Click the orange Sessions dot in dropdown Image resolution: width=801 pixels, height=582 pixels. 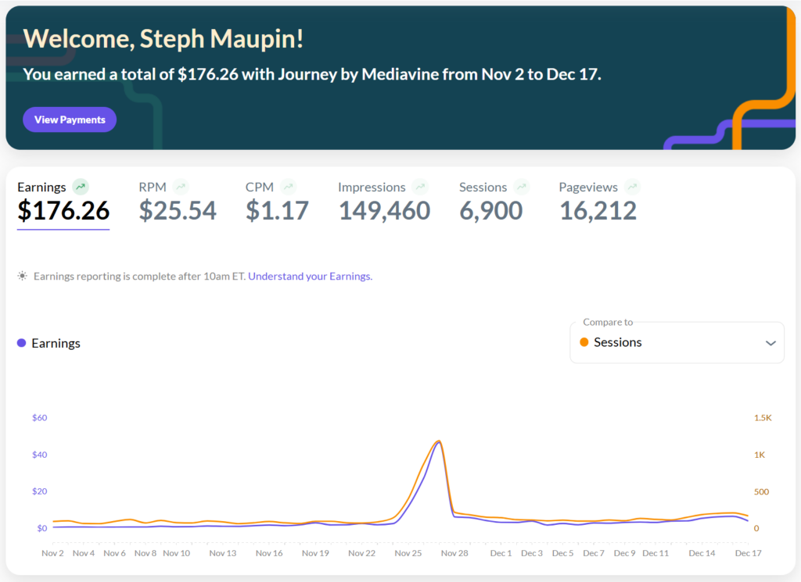click(x=584, y=342)
